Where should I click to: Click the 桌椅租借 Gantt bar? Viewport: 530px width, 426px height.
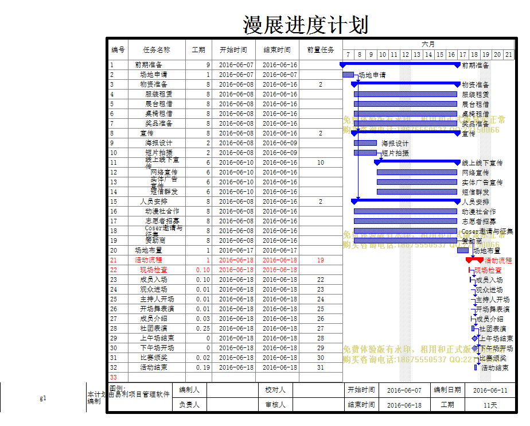coord(406,114)
